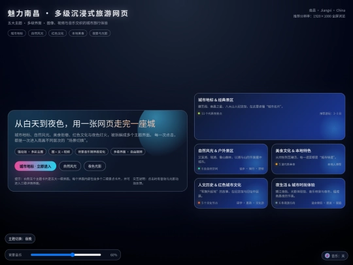The width and height of the screenshot is (353, 265).
Task: Toggle the 主题切换: 夜晚 theme switch
Action: (x=20, y=239)
